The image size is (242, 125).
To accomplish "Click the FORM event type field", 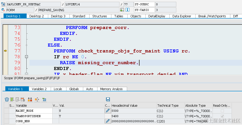I will [20, 10].
